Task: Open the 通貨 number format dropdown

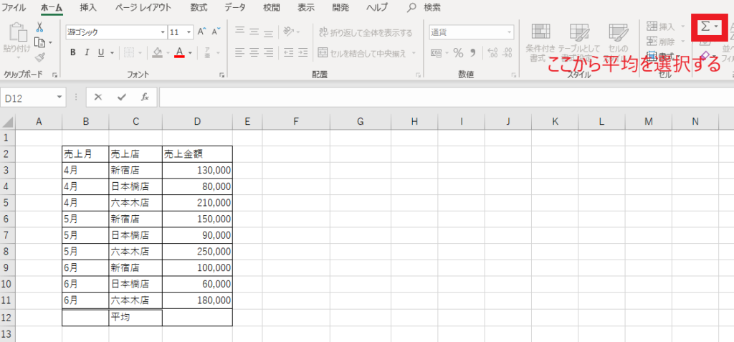Action: (x=510, y=32)
